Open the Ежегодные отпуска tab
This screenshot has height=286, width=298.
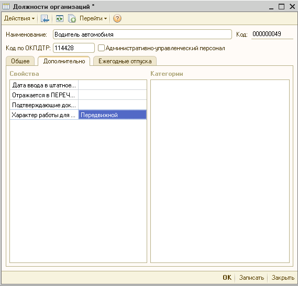pos(125,61)
